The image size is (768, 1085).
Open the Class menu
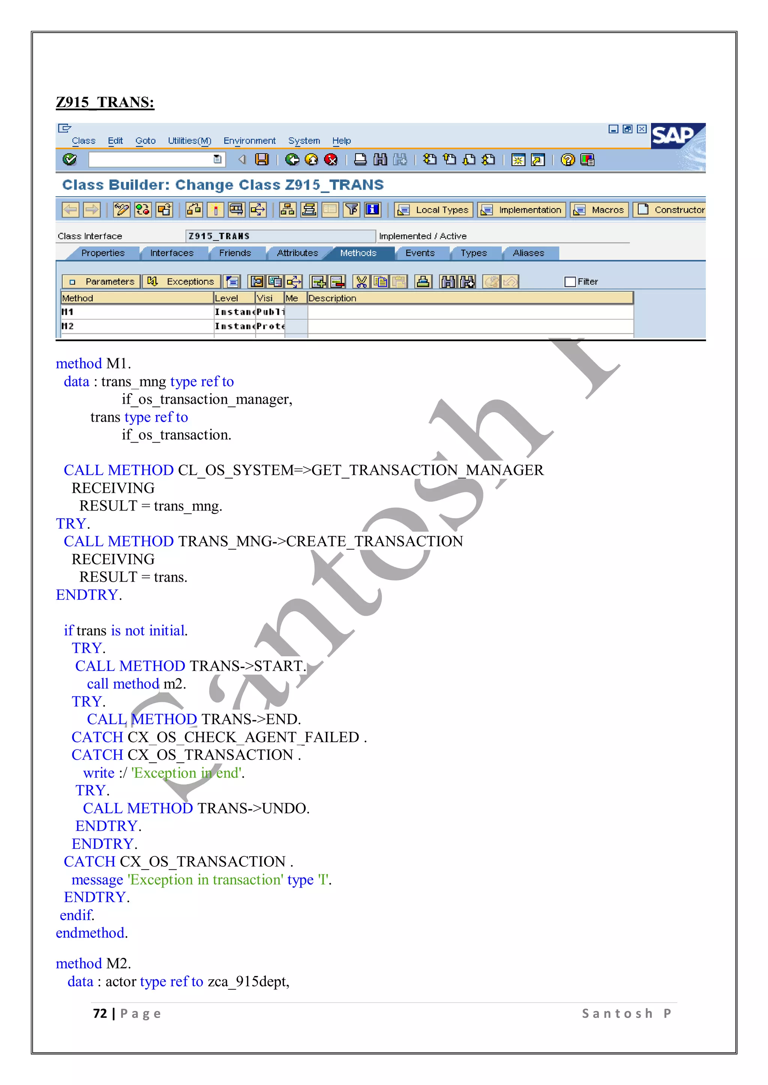coord(84,141)
